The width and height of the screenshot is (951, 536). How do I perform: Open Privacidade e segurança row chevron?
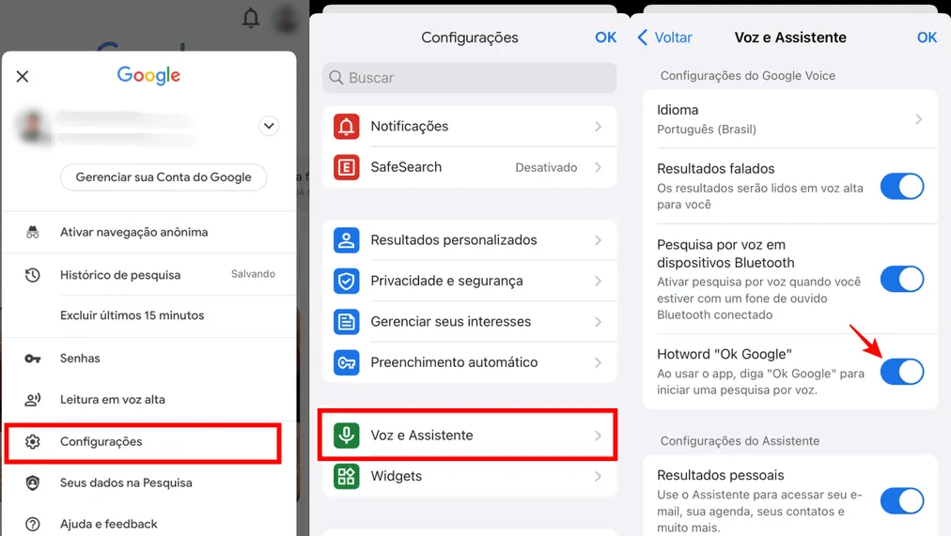[598, 281]
